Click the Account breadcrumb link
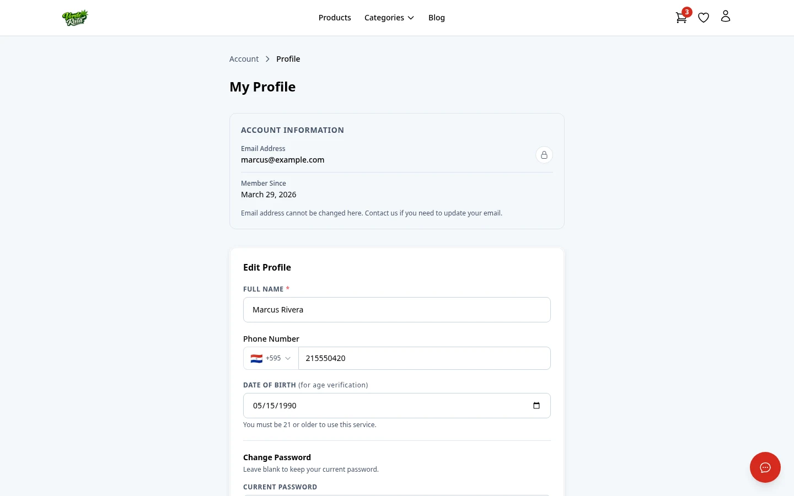 [x=244, y=59]
